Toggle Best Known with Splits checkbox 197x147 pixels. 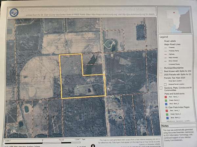pos(161,71)
